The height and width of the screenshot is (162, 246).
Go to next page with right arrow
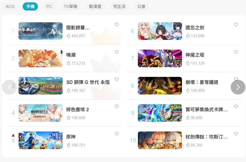[x=238, y=87]
